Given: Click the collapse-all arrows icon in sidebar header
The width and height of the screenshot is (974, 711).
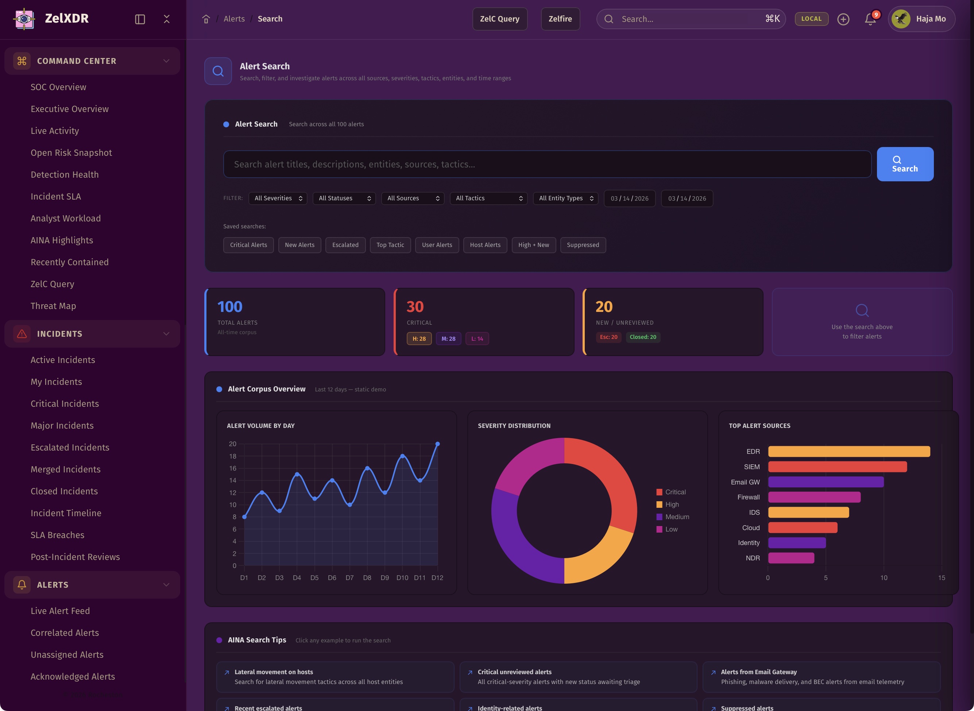Looking at the screenshot, I should click(167, 19).
